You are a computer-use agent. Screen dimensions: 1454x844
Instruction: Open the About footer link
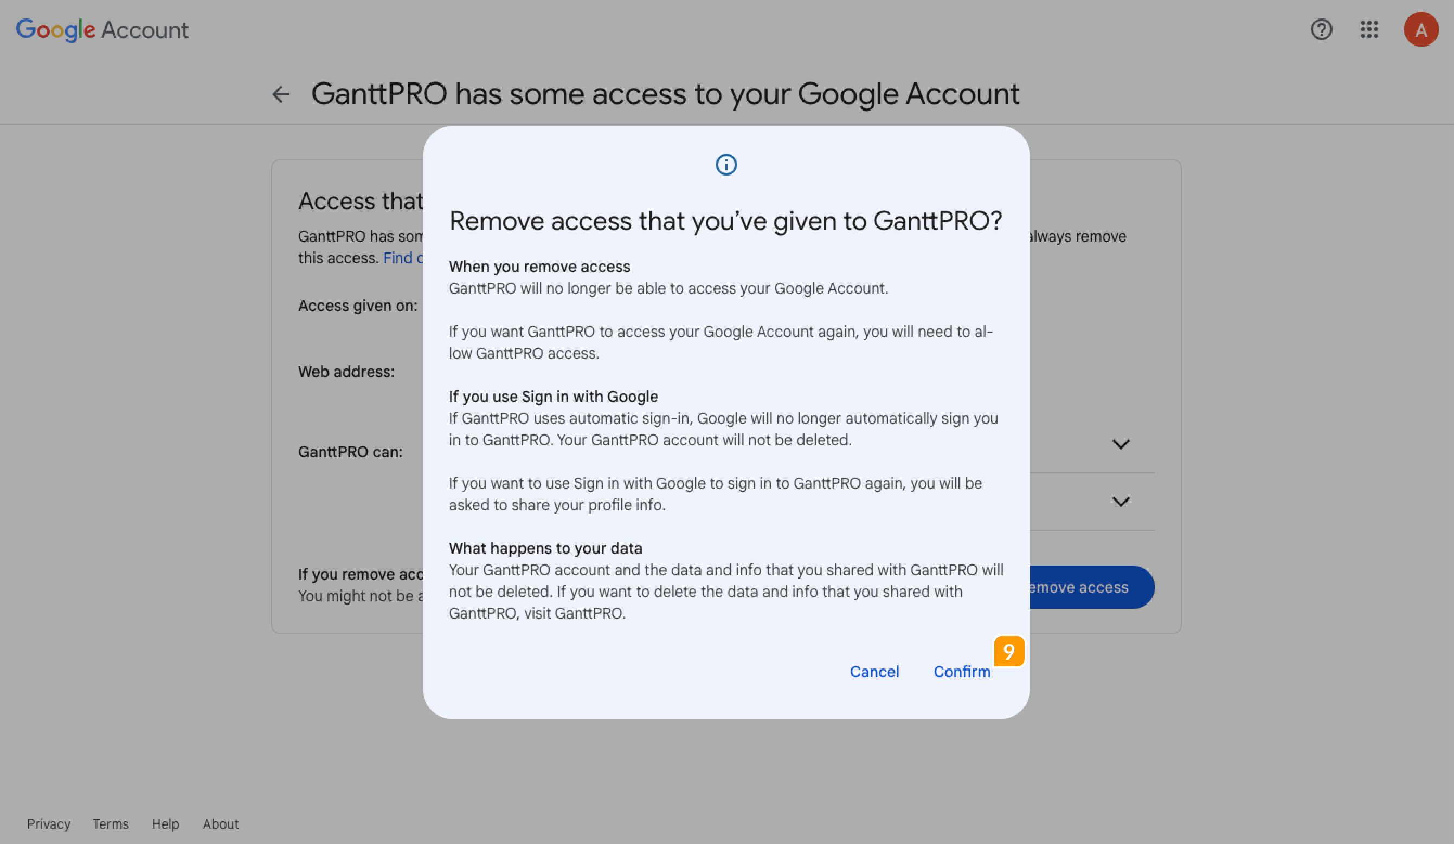tap(221, 824)
